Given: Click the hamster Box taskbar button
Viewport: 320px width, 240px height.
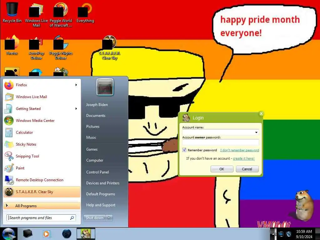Looking at the screenshot, I should [86, 234].
